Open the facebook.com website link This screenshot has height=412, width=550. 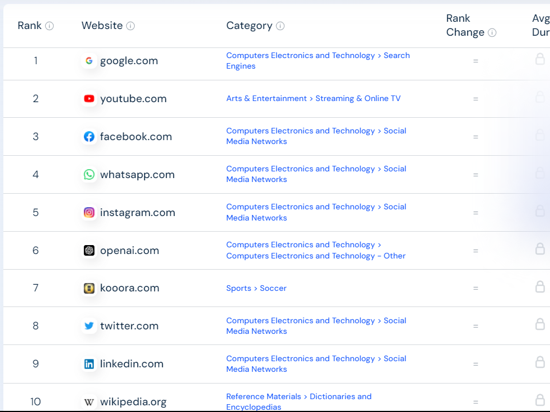pyautogui.click(x=136, y=137)
